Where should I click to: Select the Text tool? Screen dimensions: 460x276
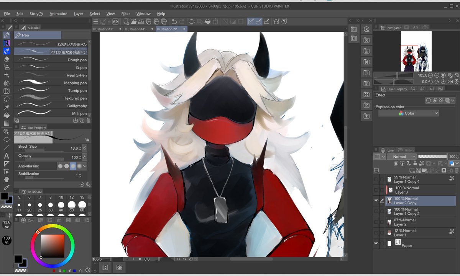click(x=6, y=156)
